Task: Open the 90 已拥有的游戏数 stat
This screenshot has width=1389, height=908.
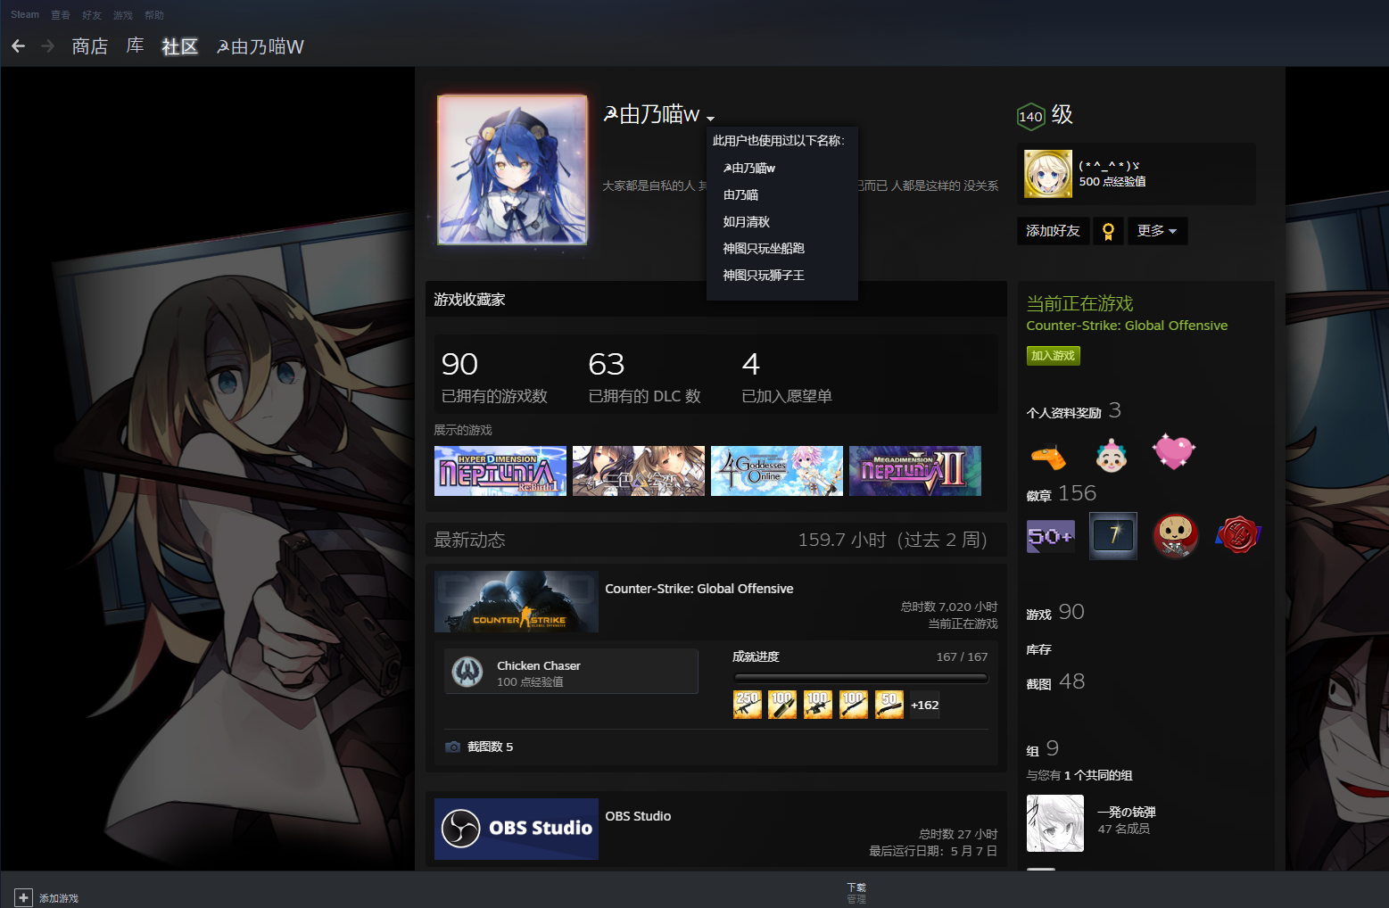Action: (x=494, y=377)
